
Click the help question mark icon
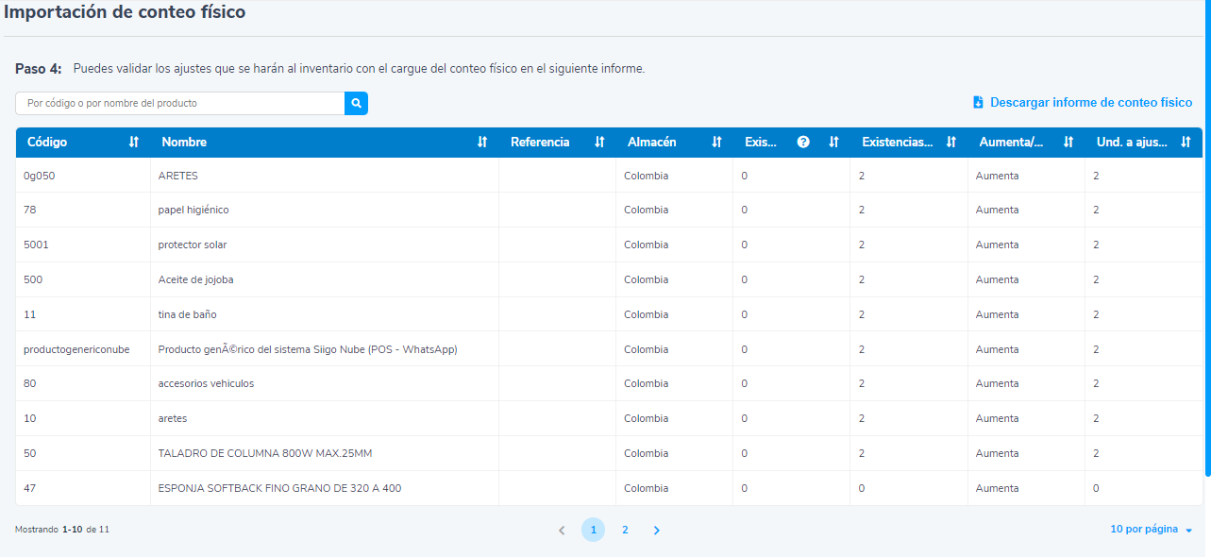click(x=803, y=143)
